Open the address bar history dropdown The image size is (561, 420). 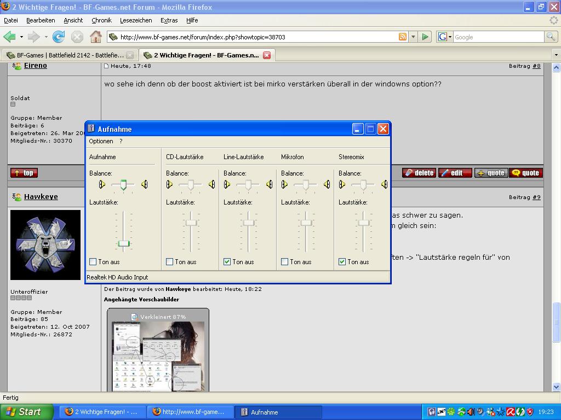click(413, 37)
